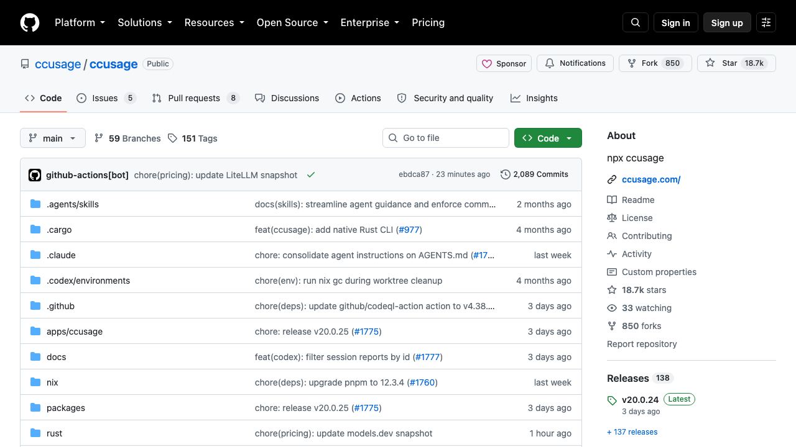This screenshot has width=796, height=447.
Task: Click the nix folder icon
Action: pos(35,382)
